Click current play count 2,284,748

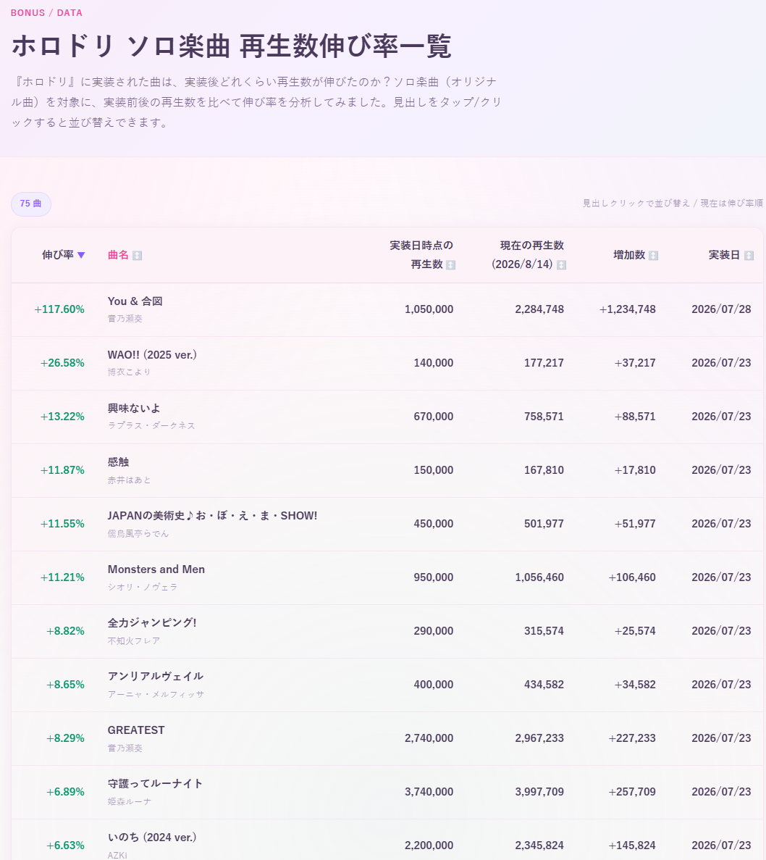click(x=539, y=309)
